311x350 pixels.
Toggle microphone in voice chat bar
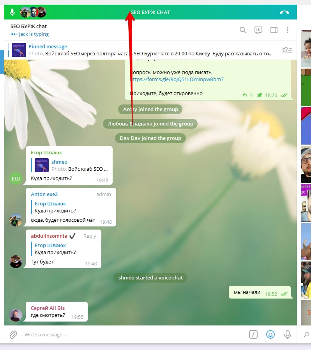[12, 12]
